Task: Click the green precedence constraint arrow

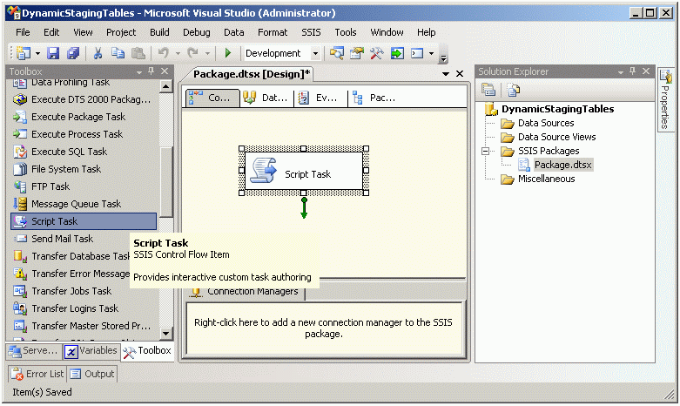Action: pos(304,207)
